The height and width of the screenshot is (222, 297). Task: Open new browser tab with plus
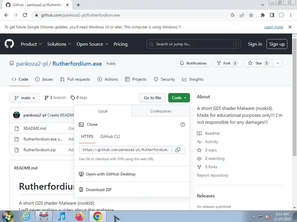point(78,5)
